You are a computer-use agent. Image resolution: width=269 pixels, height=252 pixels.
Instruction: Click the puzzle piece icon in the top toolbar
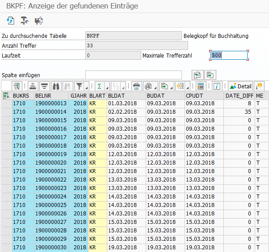(x=38, y=21)
